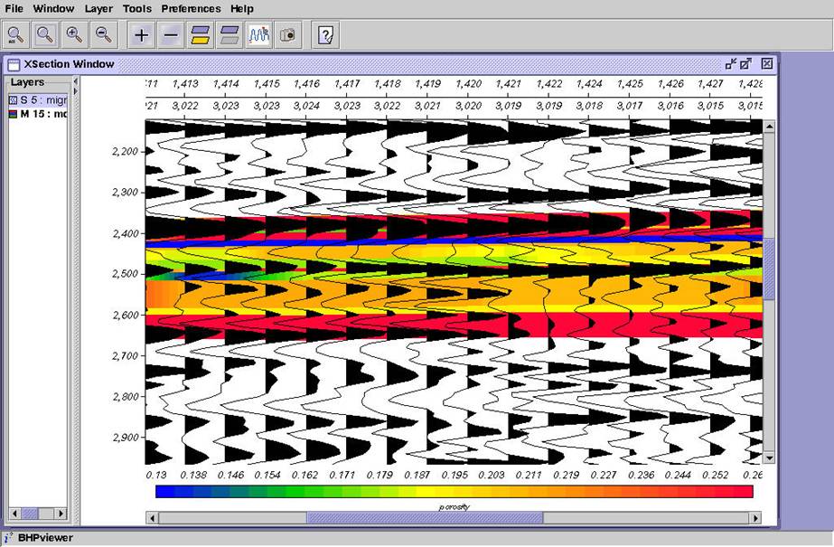This screenshot has height=547, width=834.
Task: Click the 1,413 trace header label
Action: 185,83
